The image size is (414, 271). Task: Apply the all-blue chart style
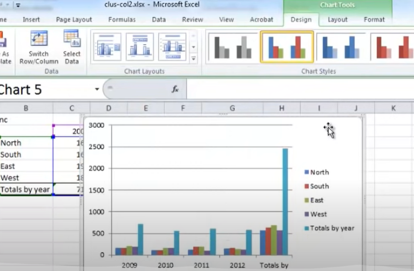[341, 47]
